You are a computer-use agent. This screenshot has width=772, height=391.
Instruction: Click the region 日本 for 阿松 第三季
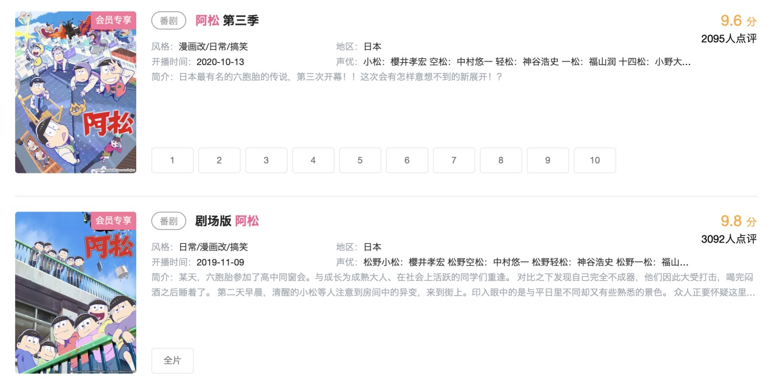click(372, 47)
